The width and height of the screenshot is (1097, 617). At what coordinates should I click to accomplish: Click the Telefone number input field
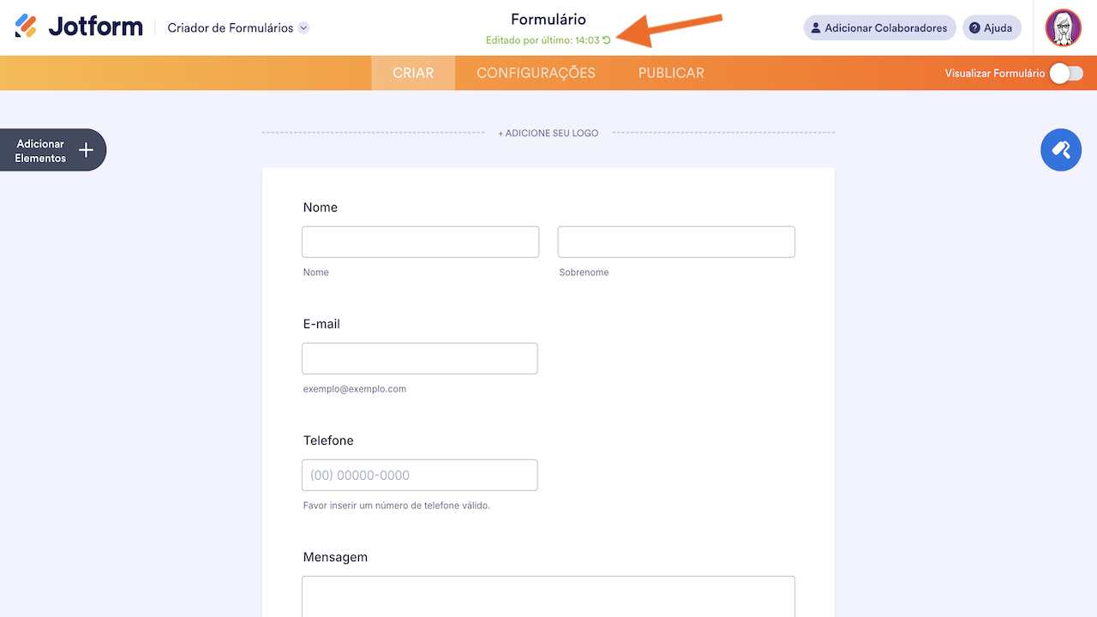pyautogui.click(x=419, y=475)
